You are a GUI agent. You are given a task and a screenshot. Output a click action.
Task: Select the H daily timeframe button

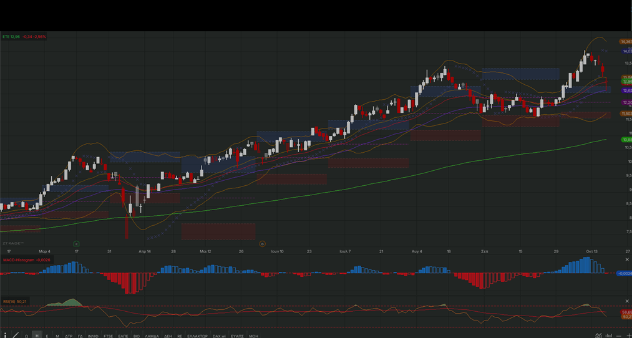pos(37,336)
